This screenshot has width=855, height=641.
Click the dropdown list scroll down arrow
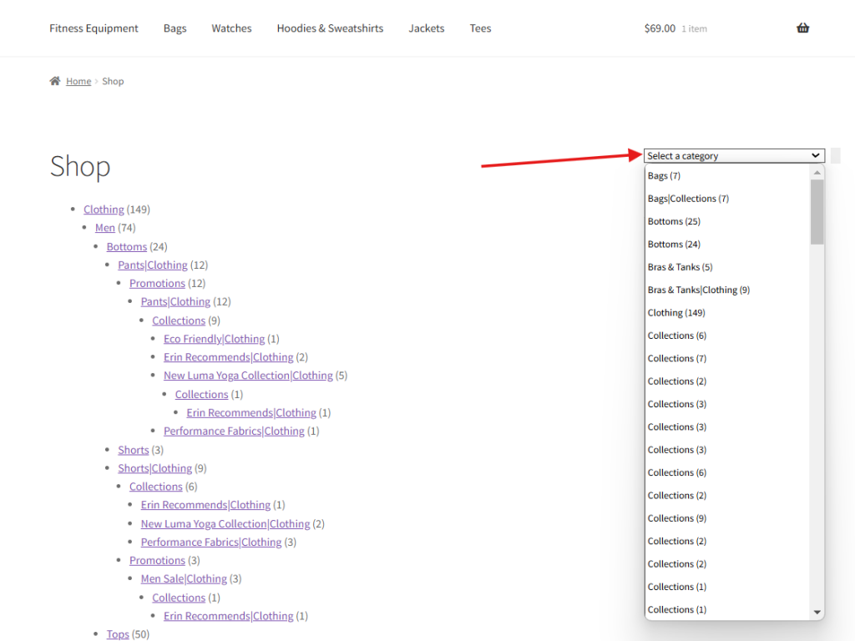[x=817, y=613]
